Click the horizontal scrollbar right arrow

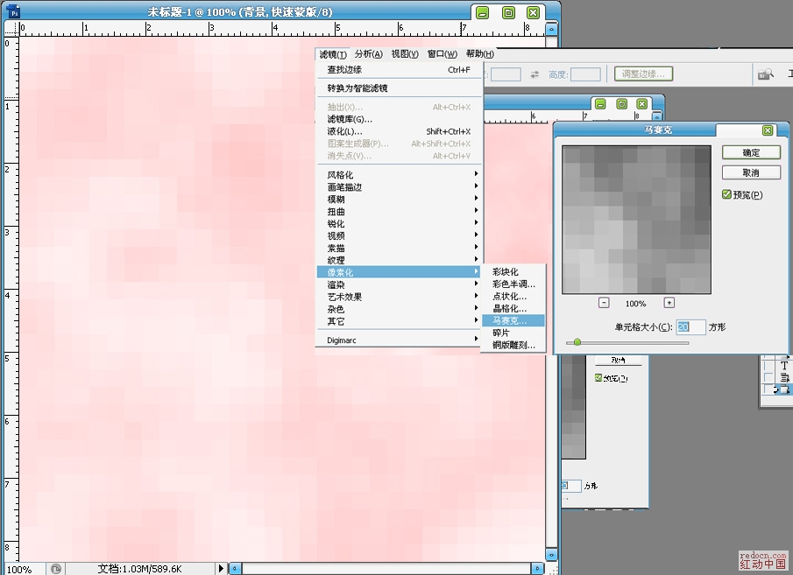click(538, 569)
